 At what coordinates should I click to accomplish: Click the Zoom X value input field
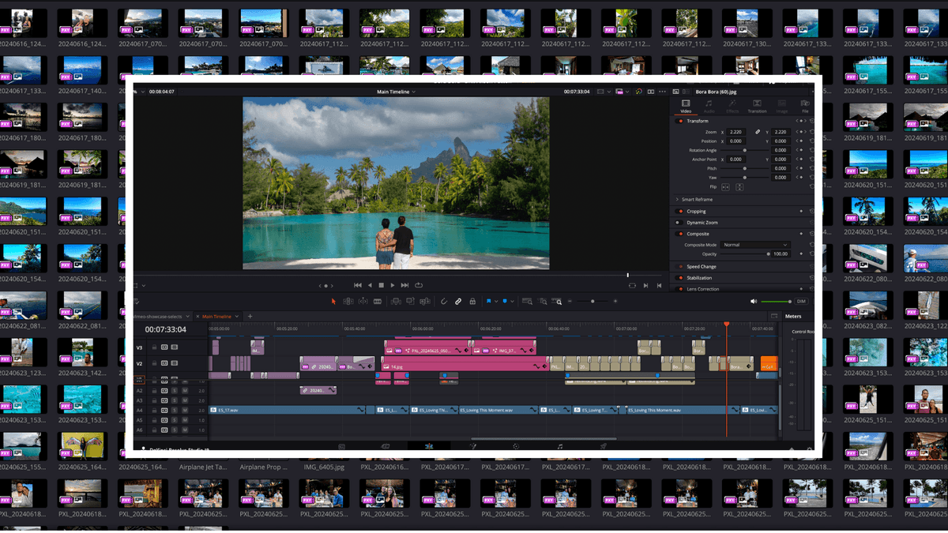coord(735,132)
